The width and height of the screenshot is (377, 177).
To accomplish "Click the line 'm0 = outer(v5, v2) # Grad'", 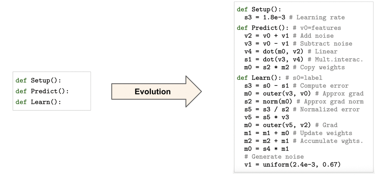I will click(291, 125).
